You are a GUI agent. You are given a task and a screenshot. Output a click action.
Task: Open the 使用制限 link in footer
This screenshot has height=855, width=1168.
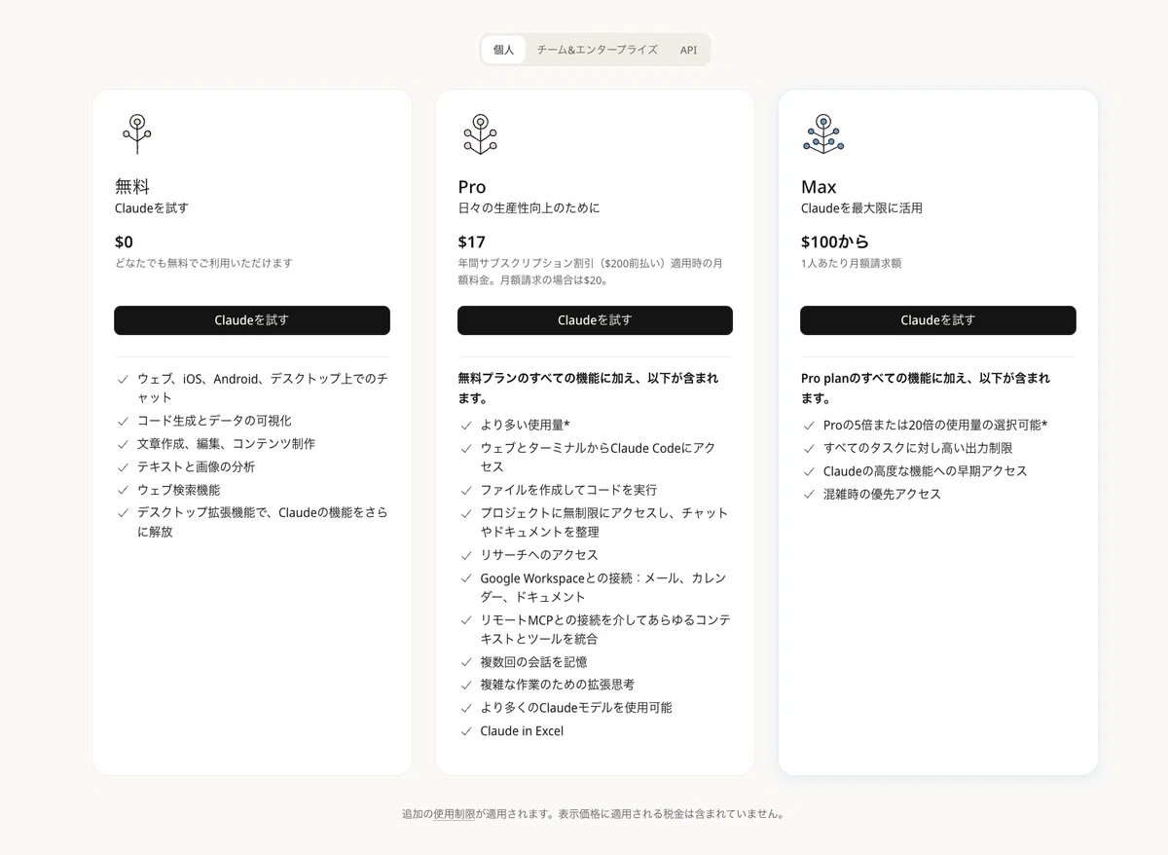point(454,814)
